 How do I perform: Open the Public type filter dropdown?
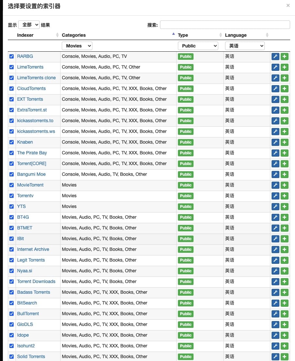[198, 46]
